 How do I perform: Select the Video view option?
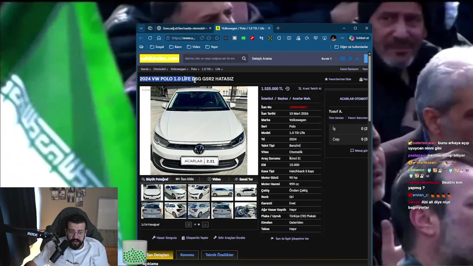pyautogui.click(x=214, y=179)
